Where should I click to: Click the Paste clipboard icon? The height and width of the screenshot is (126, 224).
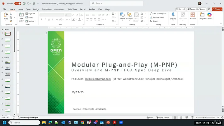[x=6, y=15]
